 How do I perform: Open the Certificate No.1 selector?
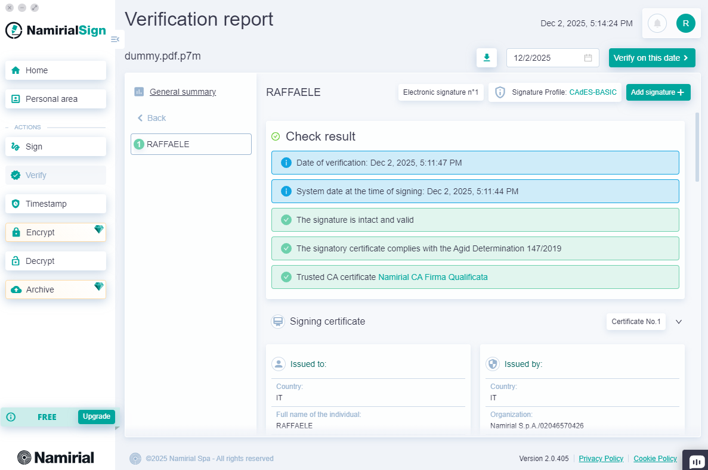click(x=636, y=322)
